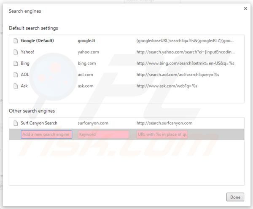Screen dimensions: 253x209
Task: Focus the 'Add a new search engine' field
Action: [46, 134]
